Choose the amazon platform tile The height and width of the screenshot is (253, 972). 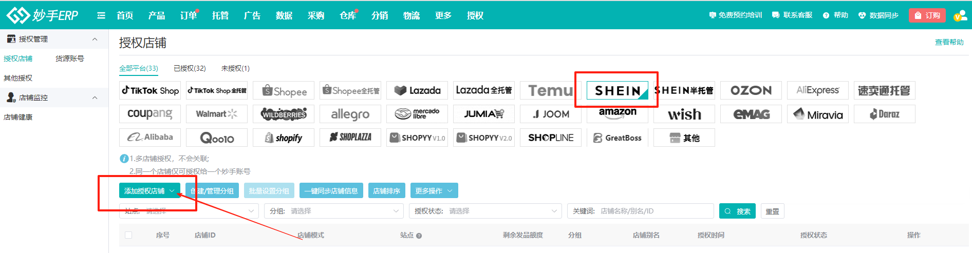pyautogui.click(x=618, y=114)
